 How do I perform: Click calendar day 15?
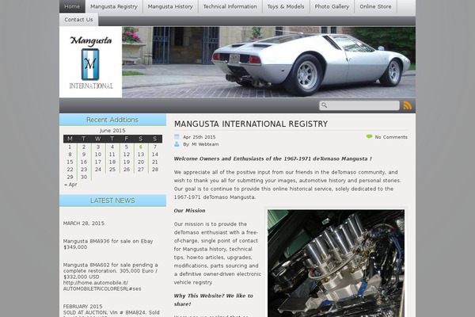coord(70,162)
